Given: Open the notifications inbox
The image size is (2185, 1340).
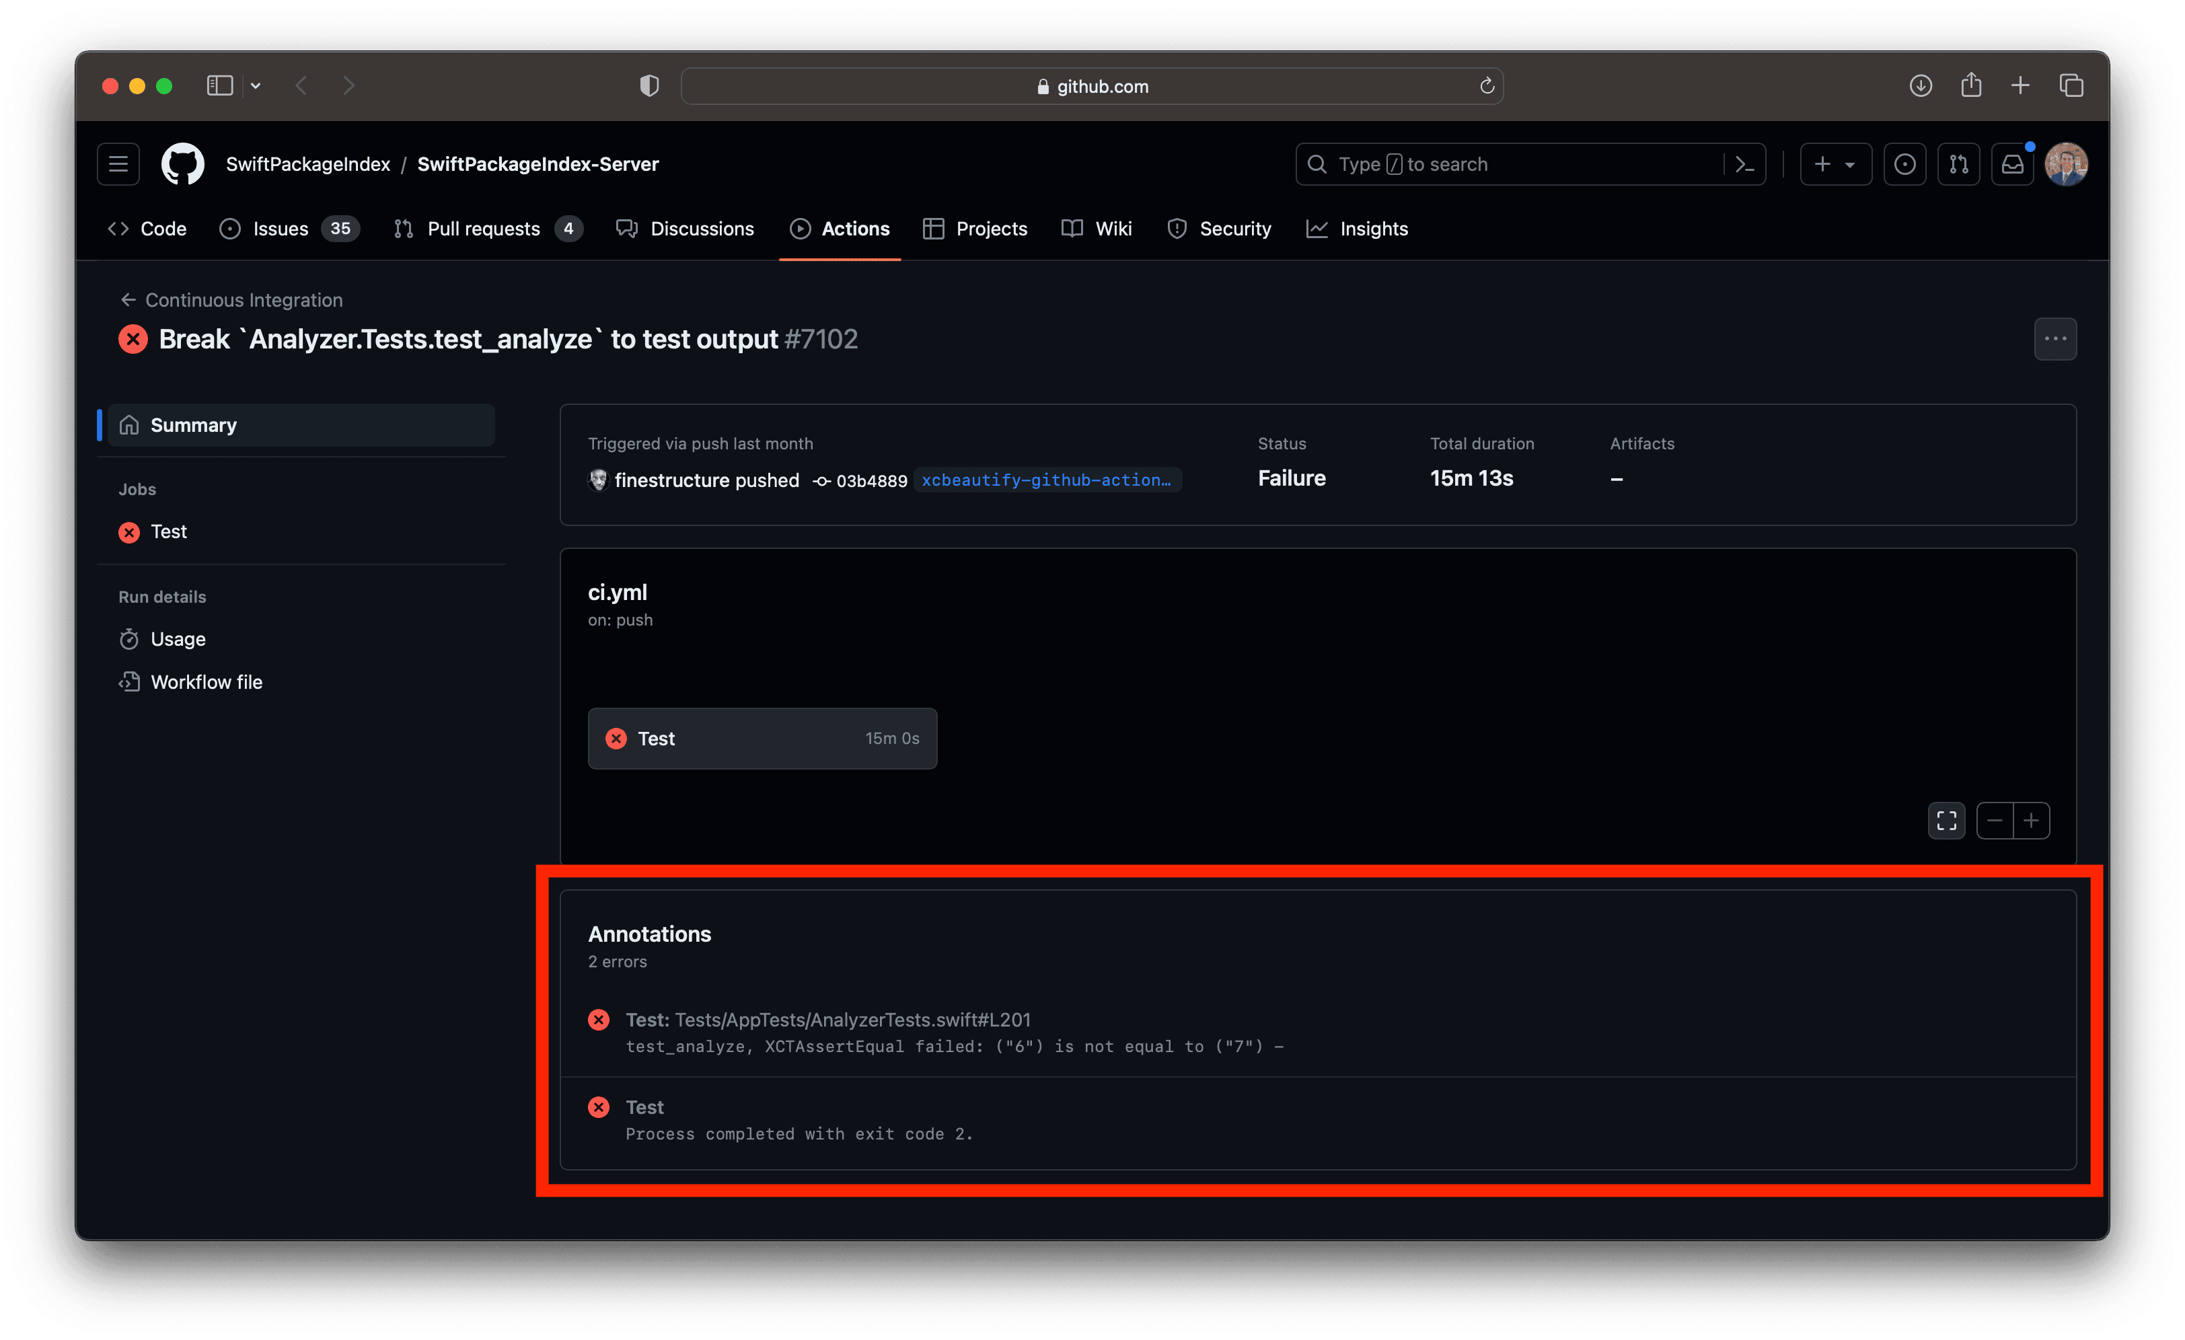Looking at the screenshot, I should 2012,164.
